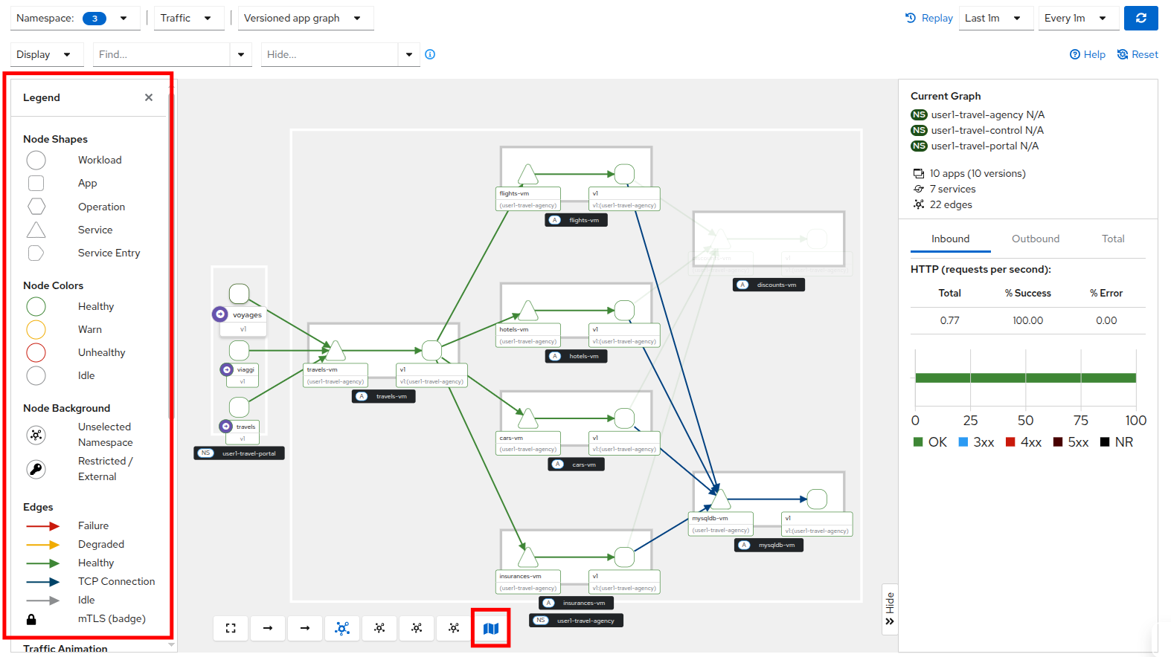Click the Reset link

click(x=1138, y=54)
